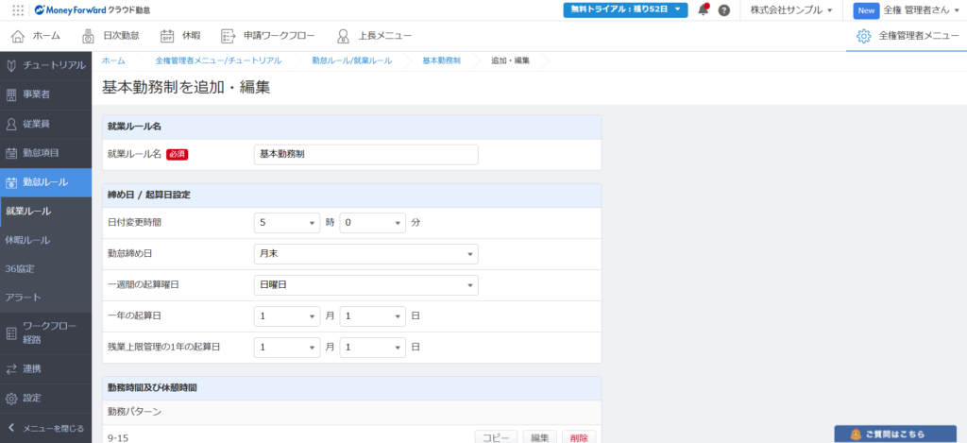The image size is (967, 443).
Task: Open the 勤怠締め日 dropdown
Action: (365, 253)
